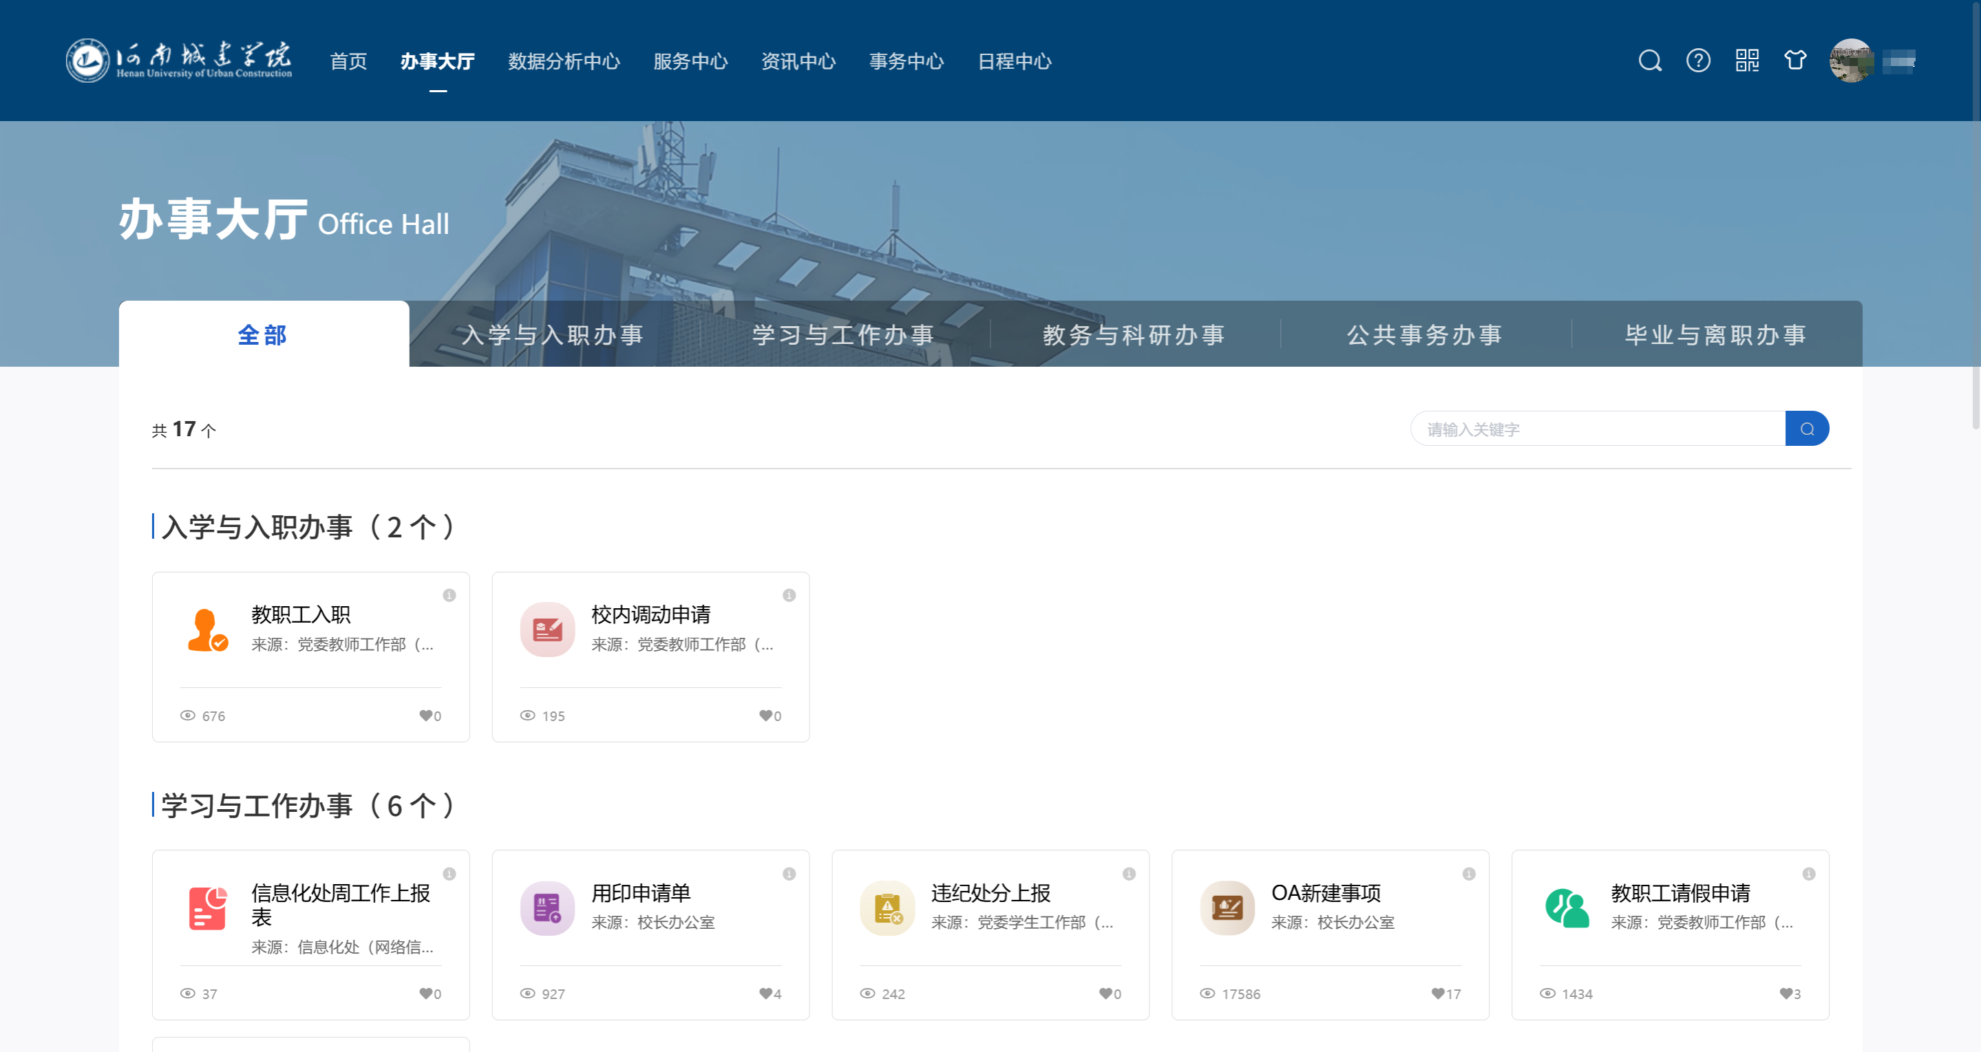Like the 违纪处分上报 card heart
1981x1052 pixels.
point(1105,994)
